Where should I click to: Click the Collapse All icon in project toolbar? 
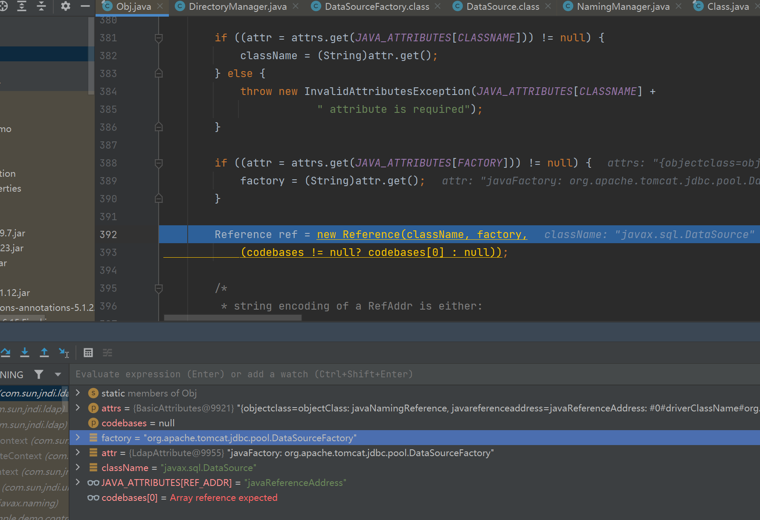coord(41,6)
